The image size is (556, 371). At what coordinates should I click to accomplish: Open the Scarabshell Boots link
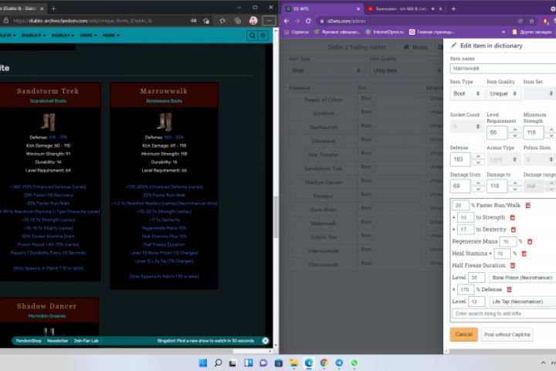pos(48,100)
